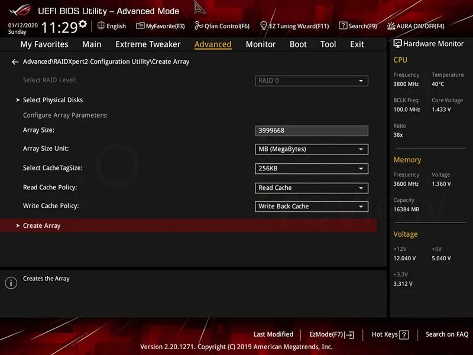The image size is (473, 355).
Task: Click the Hardware Monitor display icon
Action: click(x=397, y=43)
